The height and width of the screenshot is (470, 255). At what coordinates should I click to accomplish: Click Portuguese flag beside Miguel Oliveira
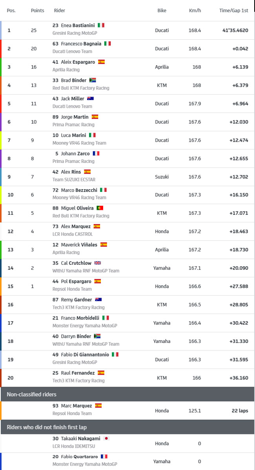pyautogui.click(x=100, y=208)
